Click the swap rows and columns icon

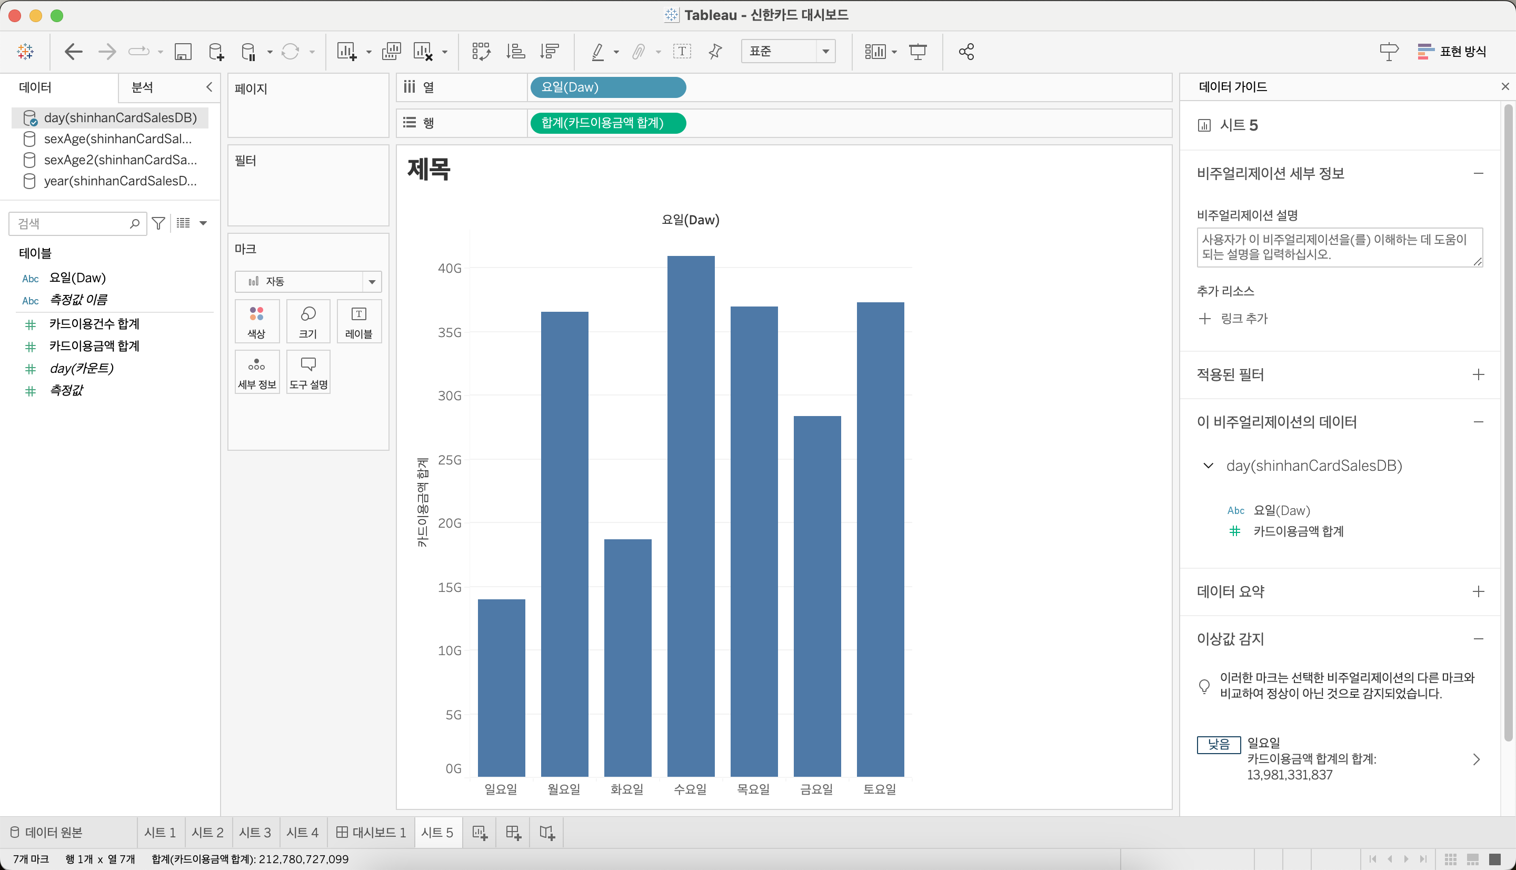tap(481, 52)
